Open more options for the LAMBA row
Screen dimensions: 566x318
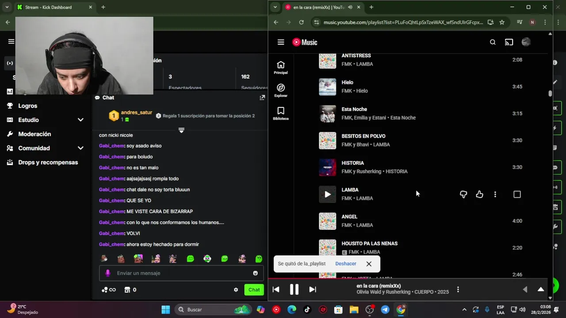click(x=495, y=194)
